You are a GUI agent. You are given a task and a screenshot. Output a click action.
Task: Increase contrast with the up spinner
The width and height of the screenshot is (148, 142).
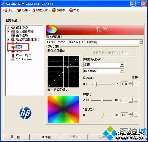point(131,114)
